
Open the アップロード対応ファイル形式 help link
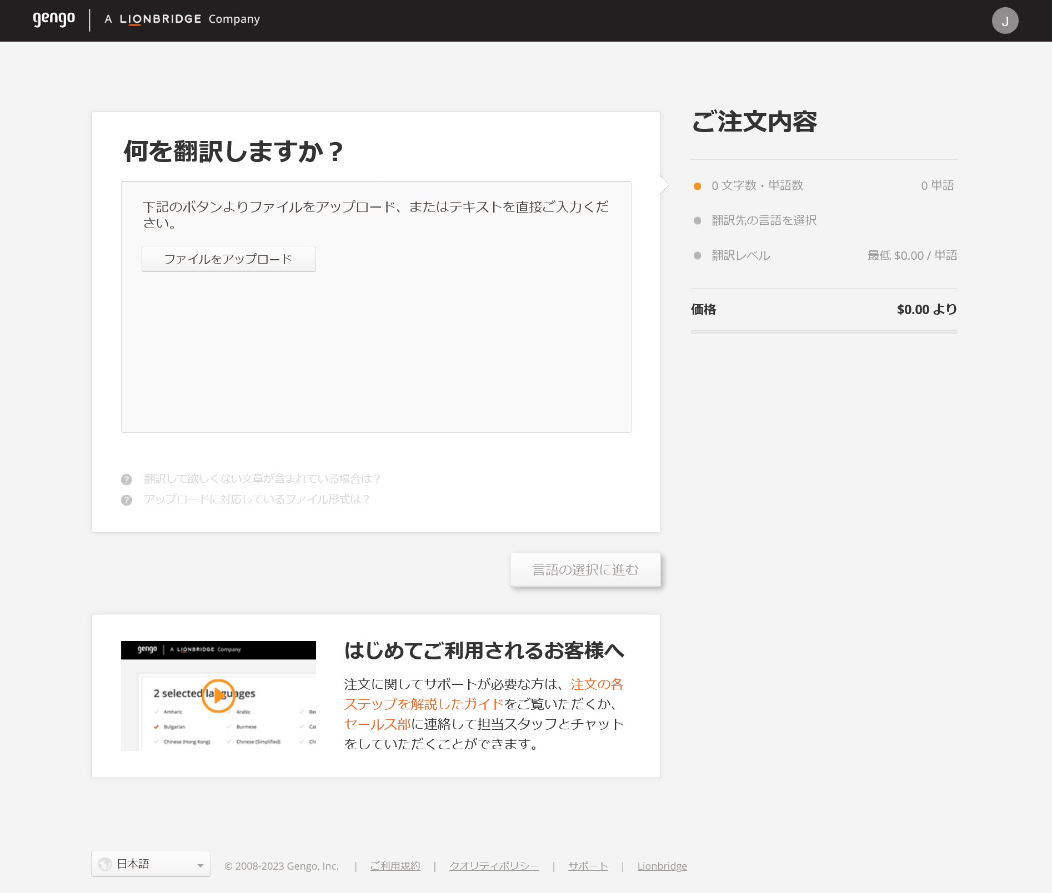[x=257, y=500]
